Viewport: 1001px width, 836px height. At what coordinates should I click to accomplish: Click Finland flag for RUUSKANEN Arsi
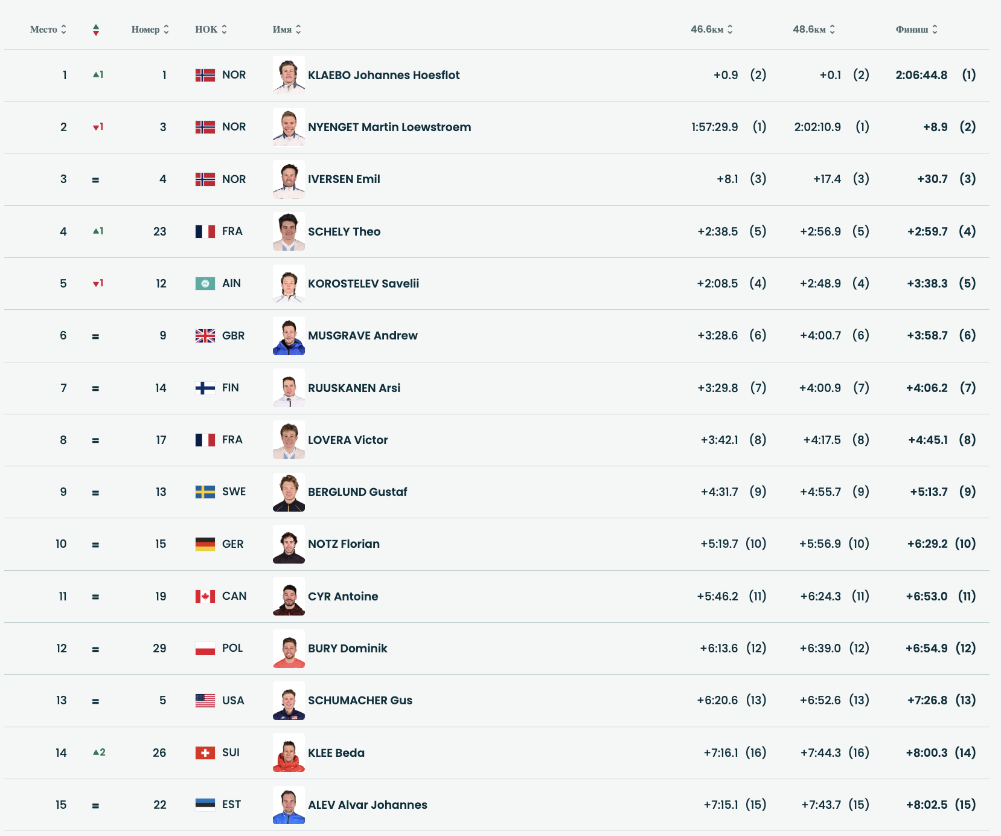(205, 388)
